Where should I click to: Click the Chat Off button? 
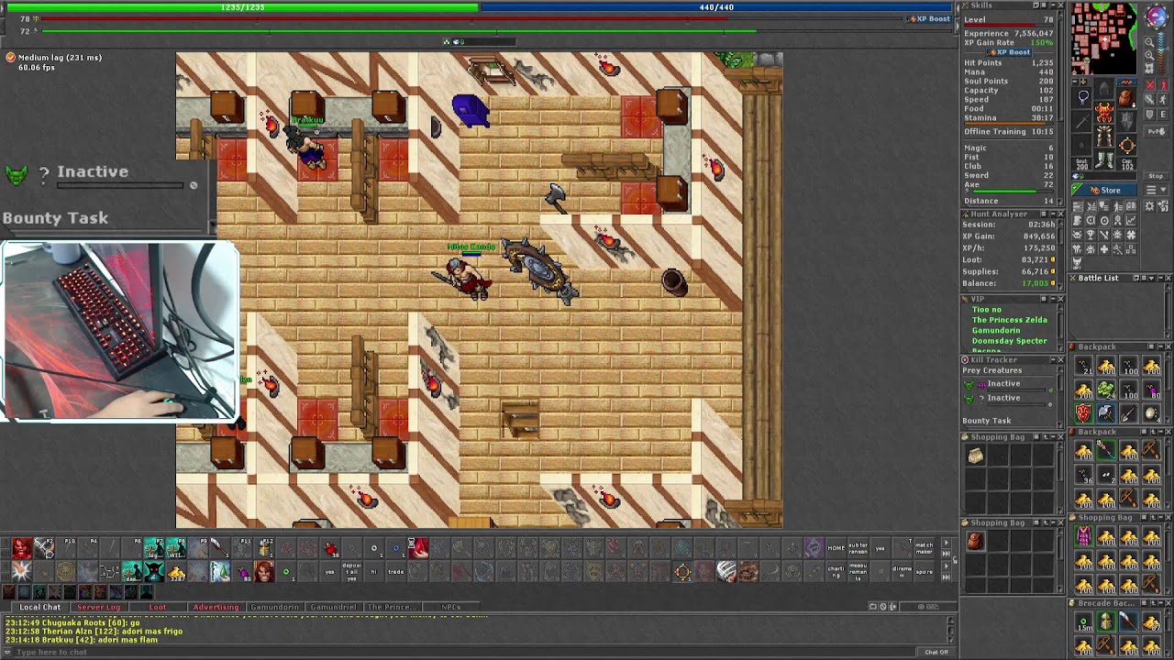pos(936,652)
